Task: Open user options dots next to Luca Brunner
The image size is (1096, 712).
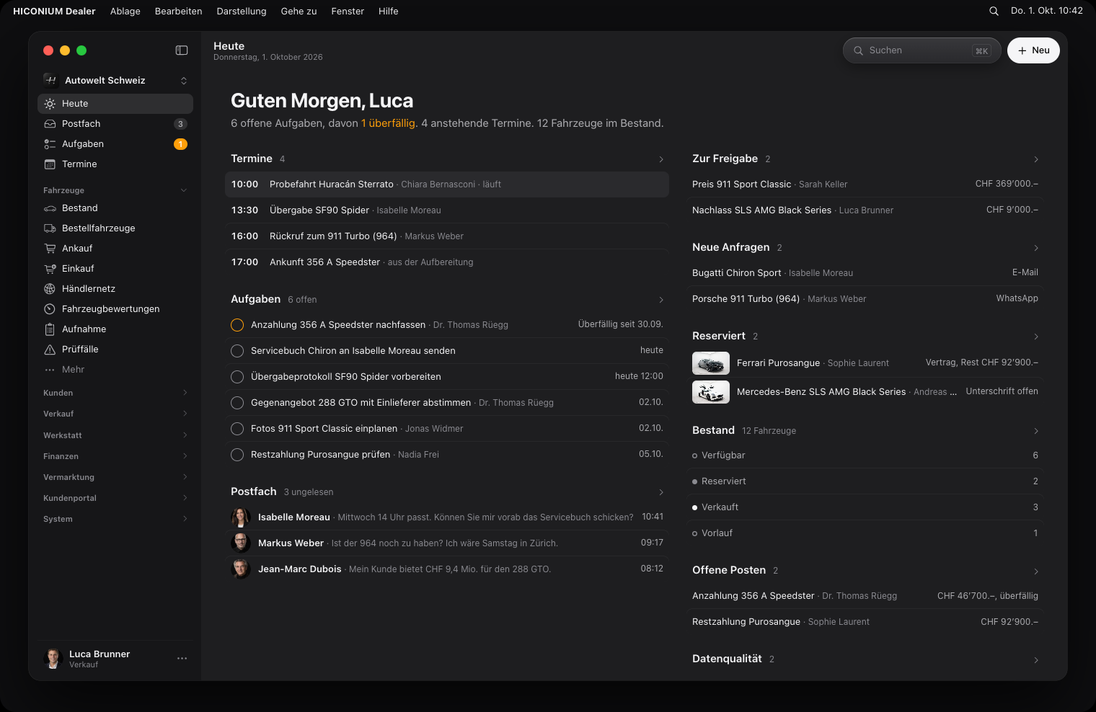Action: 182,659
